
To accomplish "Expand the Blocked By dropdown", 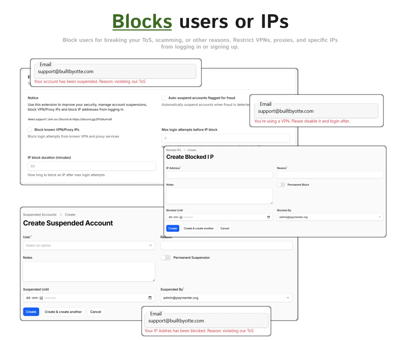I will [330, 217].
